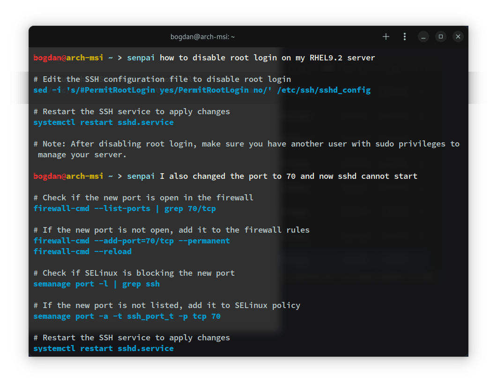Close the terminal window

coord(458,37)
